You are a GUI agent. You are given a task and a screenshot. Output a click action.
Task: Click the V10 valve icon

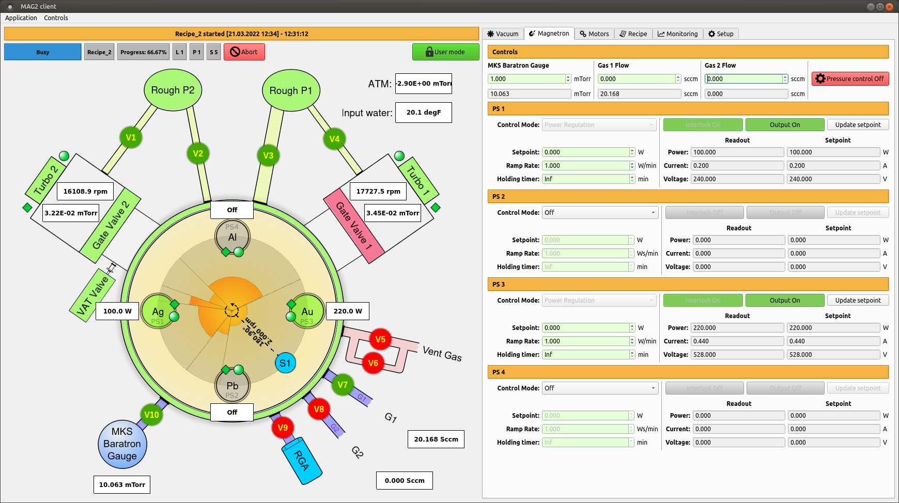click(x=151, y=415)
